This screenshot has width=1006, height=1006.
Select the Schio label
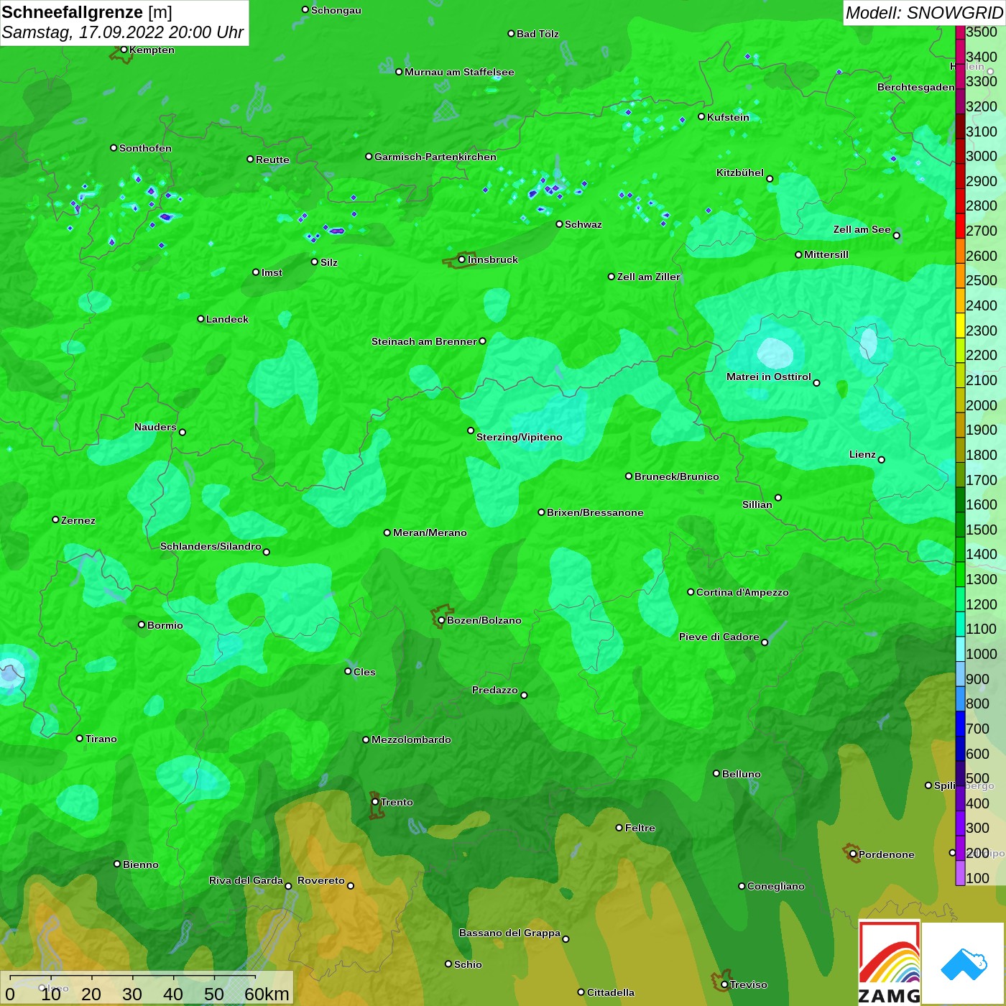[x=468, y=964]
